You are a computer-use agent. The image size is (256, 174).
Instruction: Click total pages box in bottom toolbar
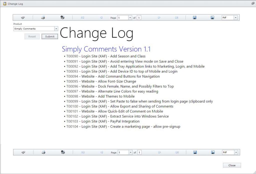(x=139, y=152)
